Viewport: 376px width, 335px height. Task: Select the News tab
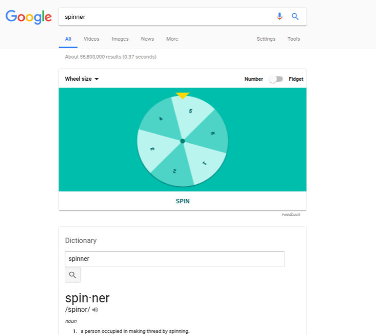[147, 39]
